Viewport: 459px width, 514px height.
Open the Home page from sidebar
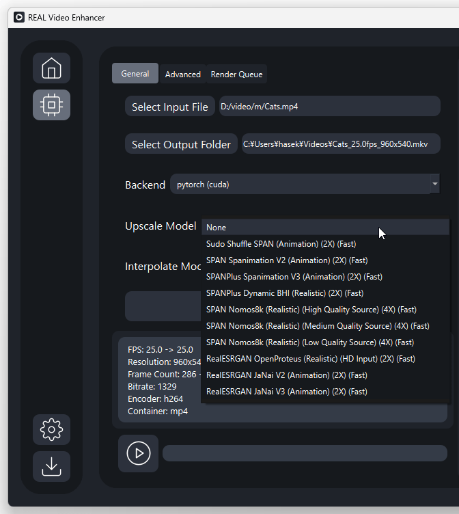(x=51, y=68)
